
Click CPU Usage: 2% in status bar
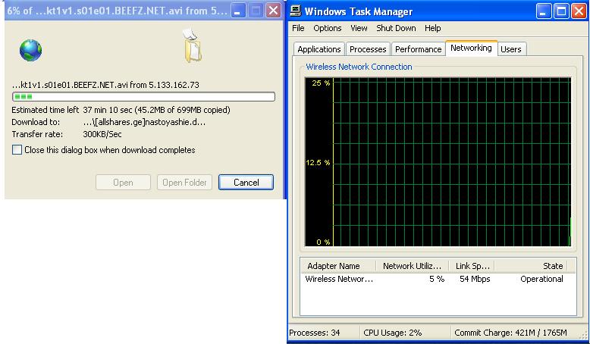pos(393,333)
